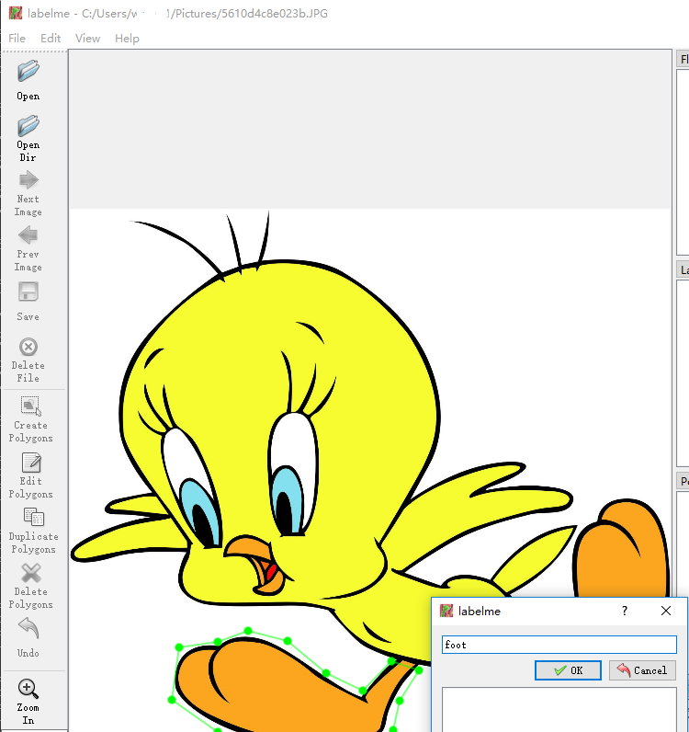689x732 pixels.
Task: Click the Undo arrow tool
Action: (x=28, y=637)
